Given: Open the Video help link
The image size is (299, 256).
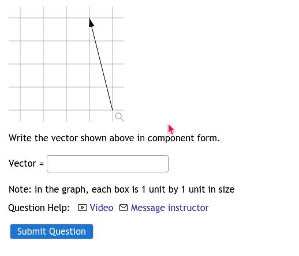Looking at the screenshot, I should pos(102,208).
